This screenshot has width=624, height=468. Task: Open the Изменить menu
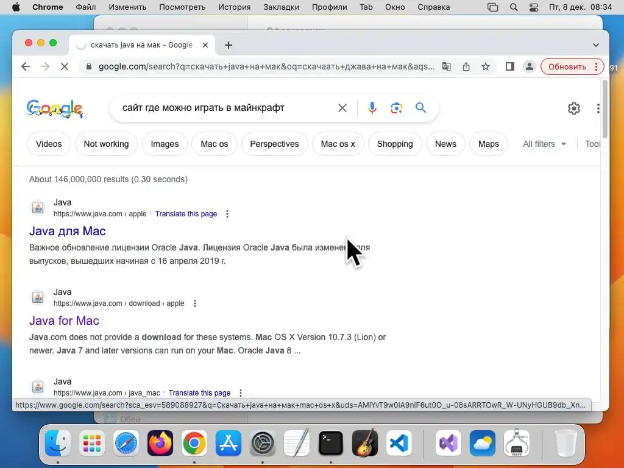pos(127,7)
